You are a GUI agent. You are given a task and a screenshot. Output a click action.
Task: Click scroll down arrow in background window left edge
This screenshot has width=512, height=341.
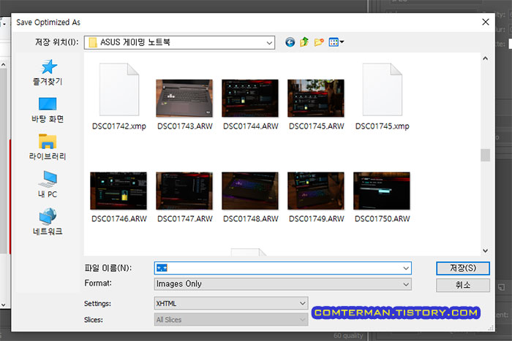click(3, 304)
